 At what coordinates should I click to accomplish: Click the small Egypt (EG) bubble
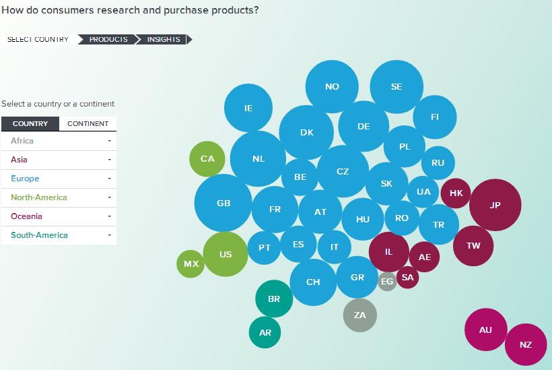click(x=387, y=281)
